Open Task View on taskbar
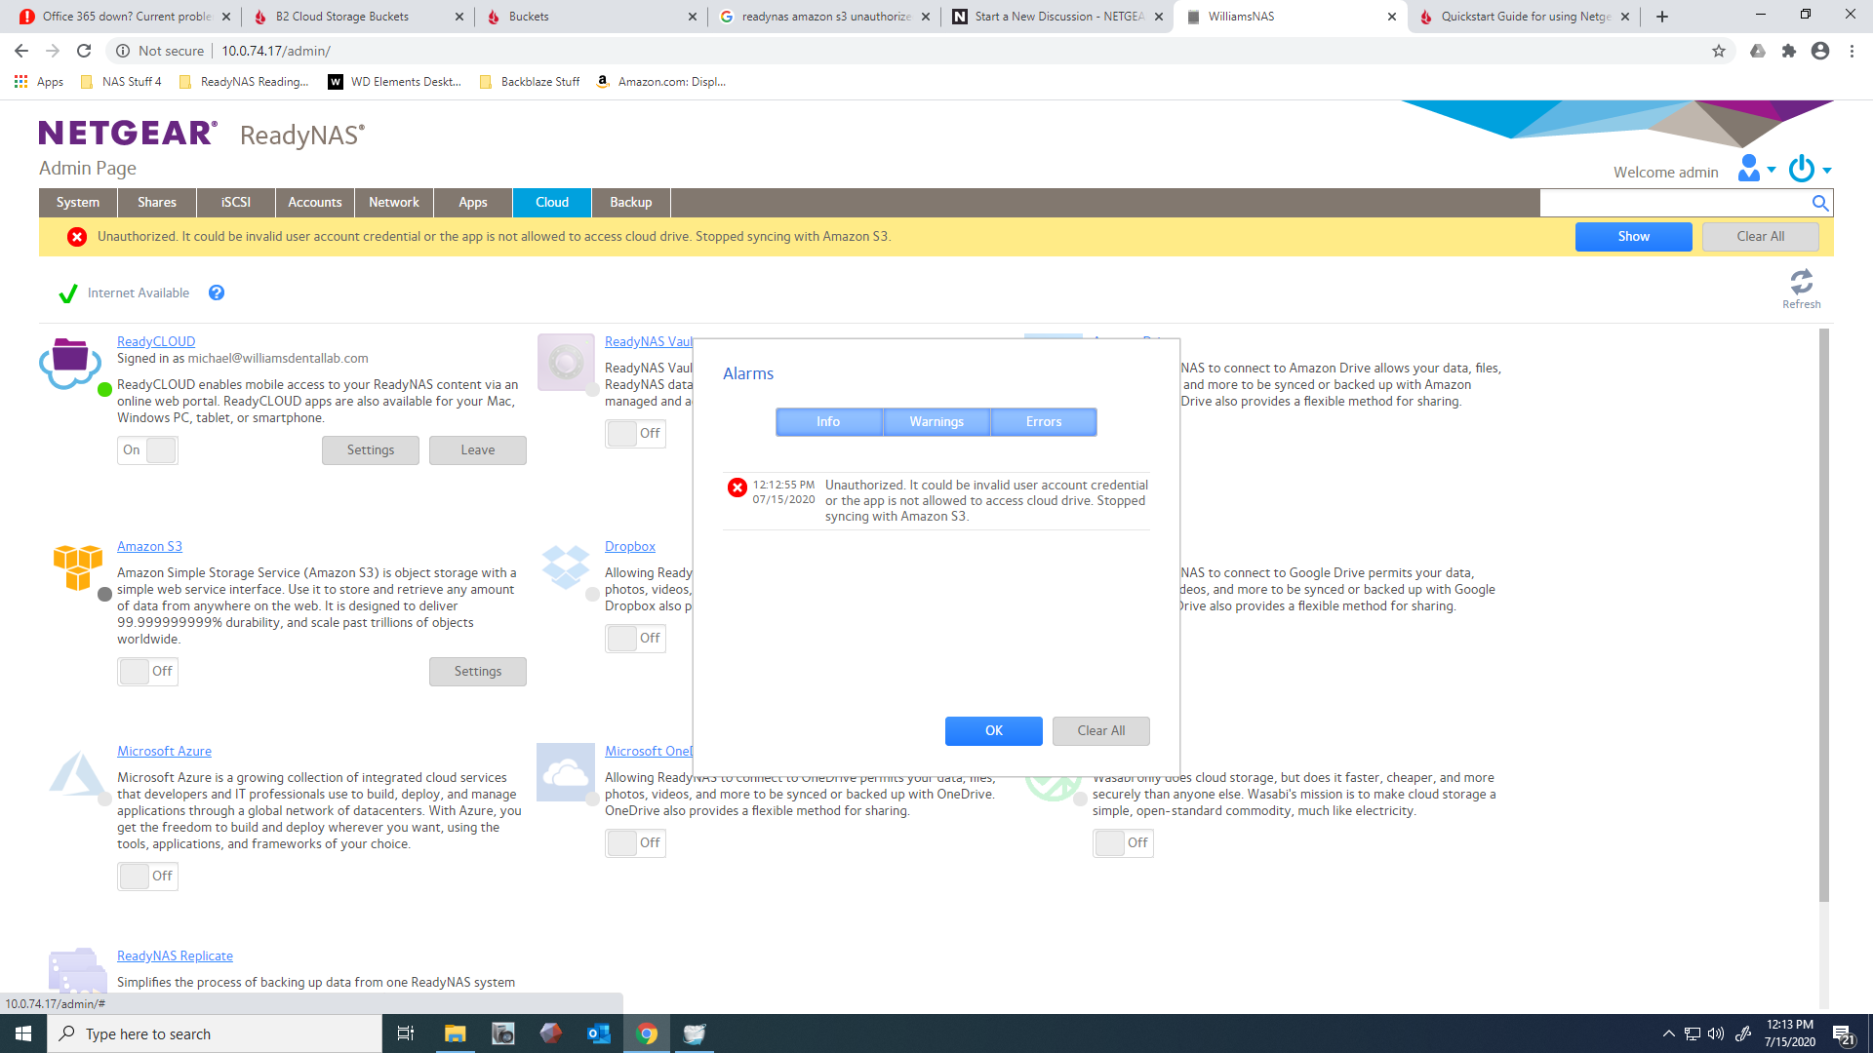Image resolution: width=1873 pixels, height=1053 pixels. 406,1033
